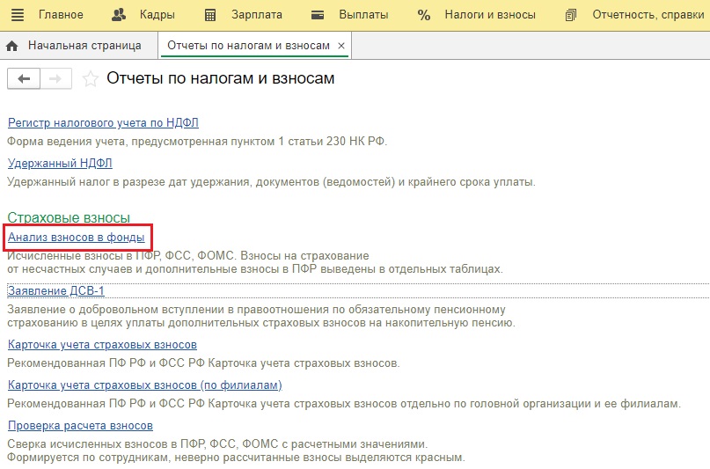Screen dimensions: 710x469
Task: Open the hamburger main menu icon
Action: (x=18, y=15)
